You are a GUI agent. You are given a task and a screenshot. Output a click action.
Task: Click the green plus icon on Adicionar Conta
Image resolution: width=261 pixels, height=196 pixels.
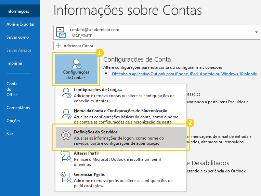(x=58, y=45)
